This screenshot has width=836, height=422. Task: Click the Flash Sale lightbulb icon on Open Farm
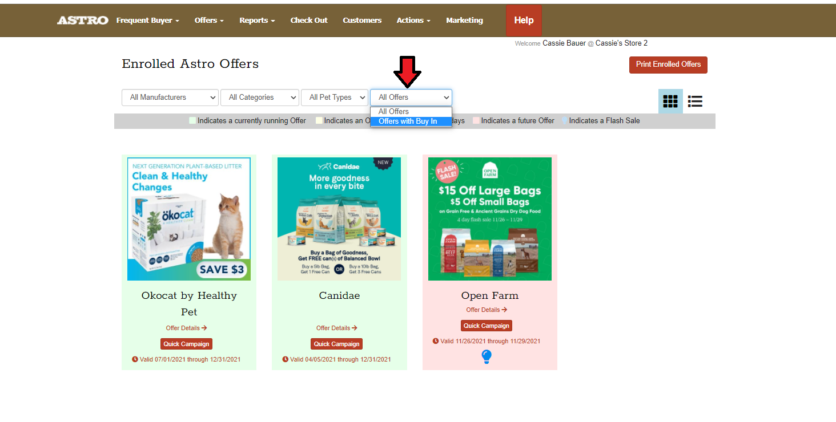[487, 357]
